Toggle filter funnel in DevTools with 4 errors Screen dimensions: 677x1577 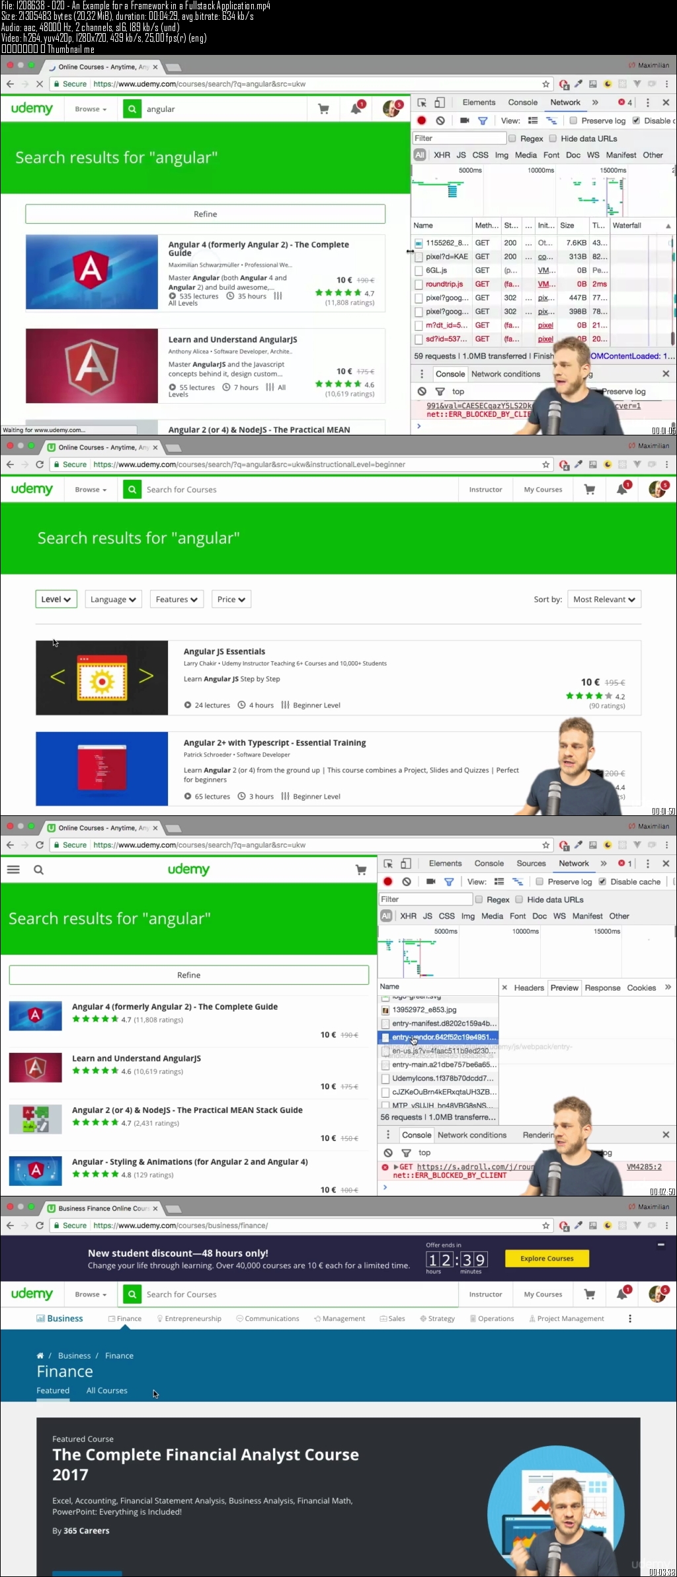[483, 120]
